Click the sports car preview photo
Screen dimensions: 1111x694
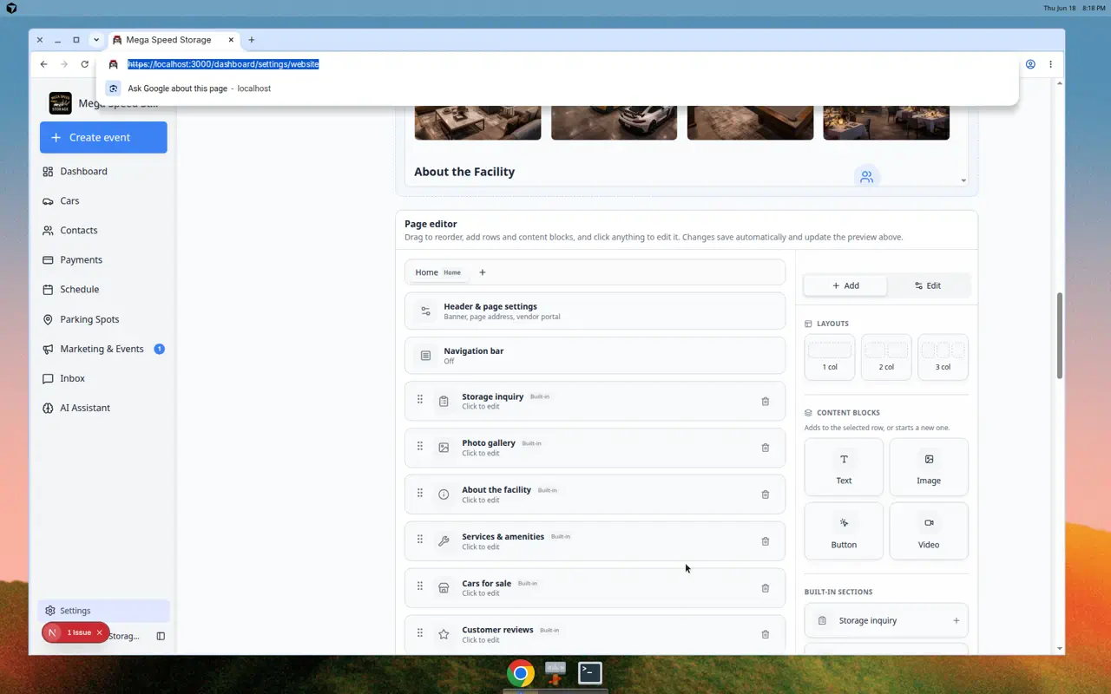coord(614,122)
